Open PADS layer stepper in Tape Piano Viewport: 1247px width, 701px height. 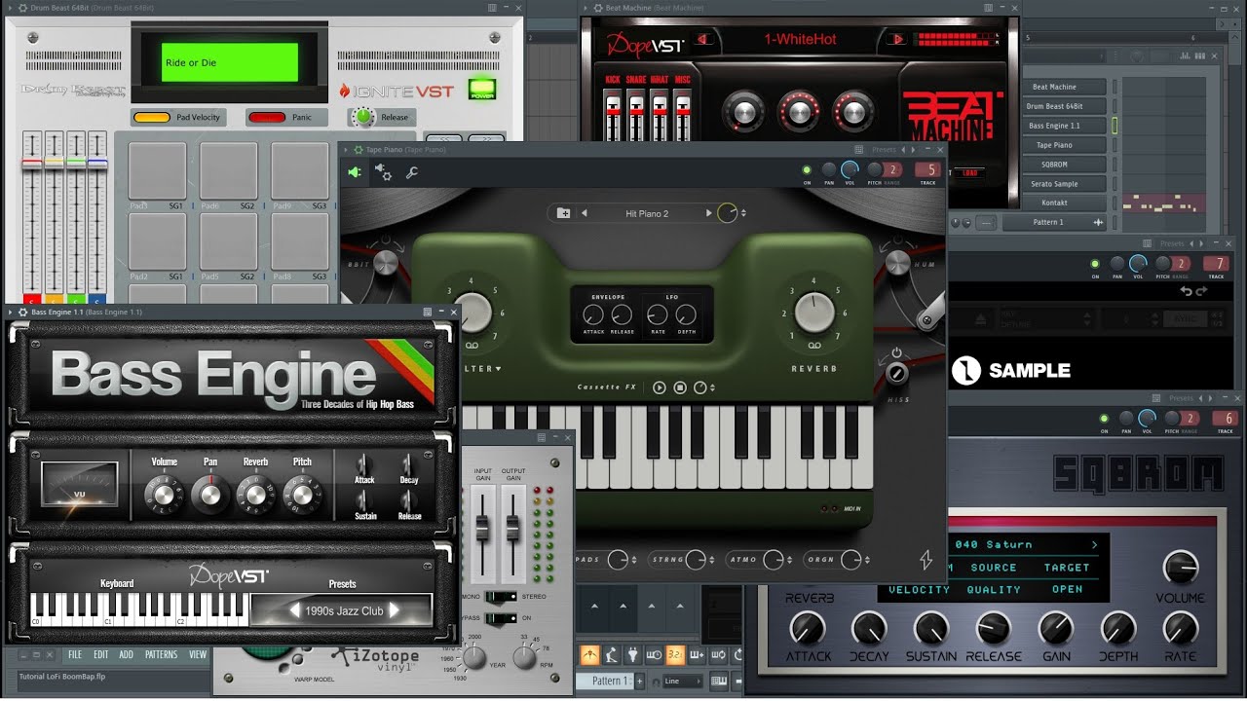(x=635, y=560)
